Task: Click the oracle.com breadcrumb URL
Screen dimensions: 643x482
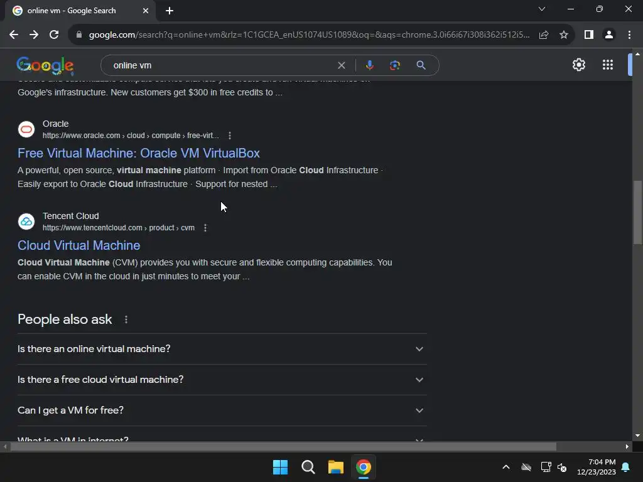Action: [x=131, y=136]
